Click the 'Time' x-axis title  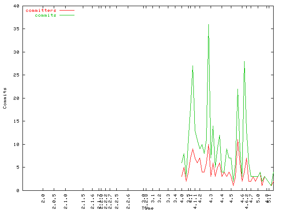pyautogui.click(x=148, y=208)
